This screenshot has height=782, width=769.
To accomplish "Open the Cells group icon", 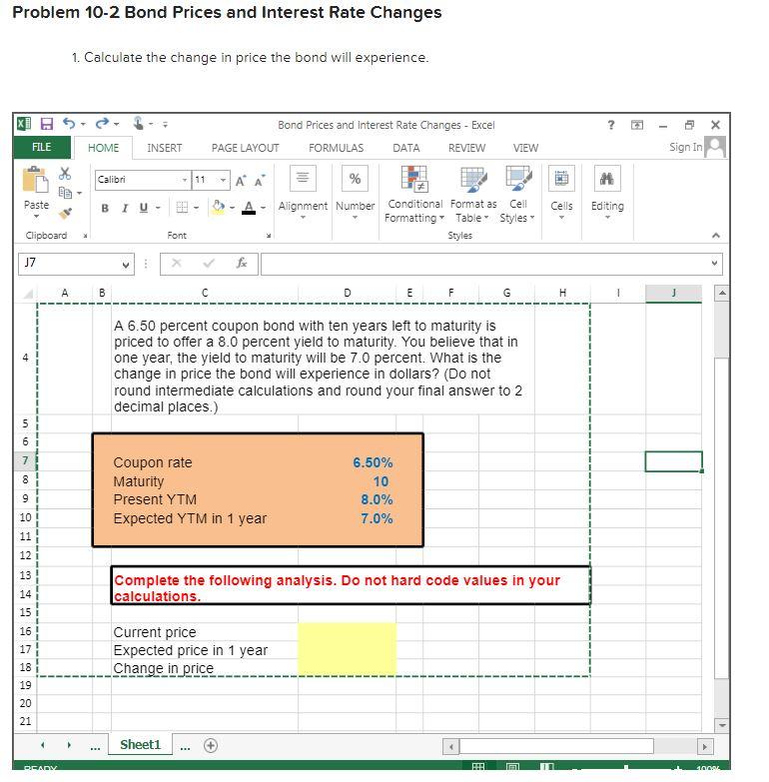I will 561,179.
